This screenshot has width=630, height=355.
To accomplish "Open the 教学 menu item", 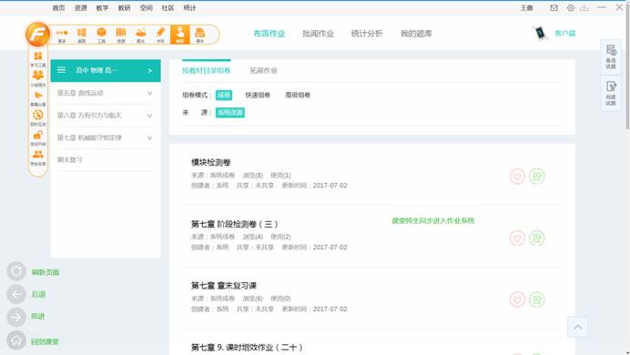I will 102,7.
